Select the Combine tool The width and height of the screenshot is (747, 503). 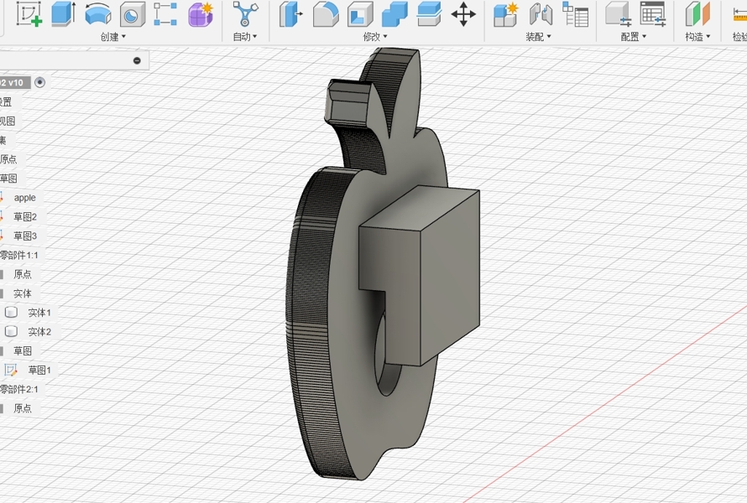394,13
